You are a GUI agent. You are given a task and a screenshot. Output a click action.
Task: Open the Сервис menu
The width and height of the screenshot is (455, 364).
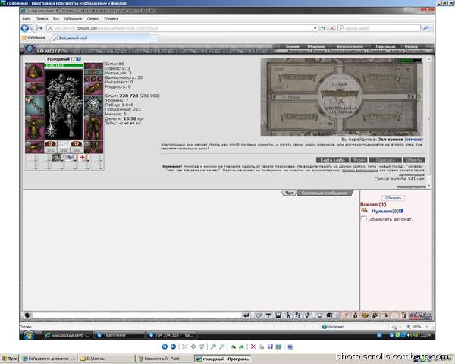tap(93, 19)
